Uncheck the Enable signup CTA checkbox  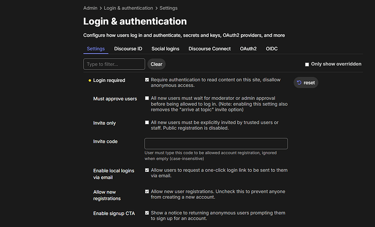[x=147, y=213]
